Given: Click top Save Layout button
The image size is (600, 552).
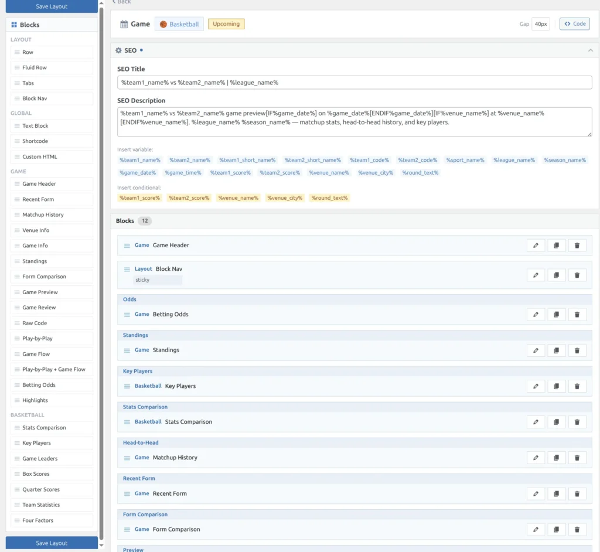Looking at the screenshot, I should click(52, 6).
